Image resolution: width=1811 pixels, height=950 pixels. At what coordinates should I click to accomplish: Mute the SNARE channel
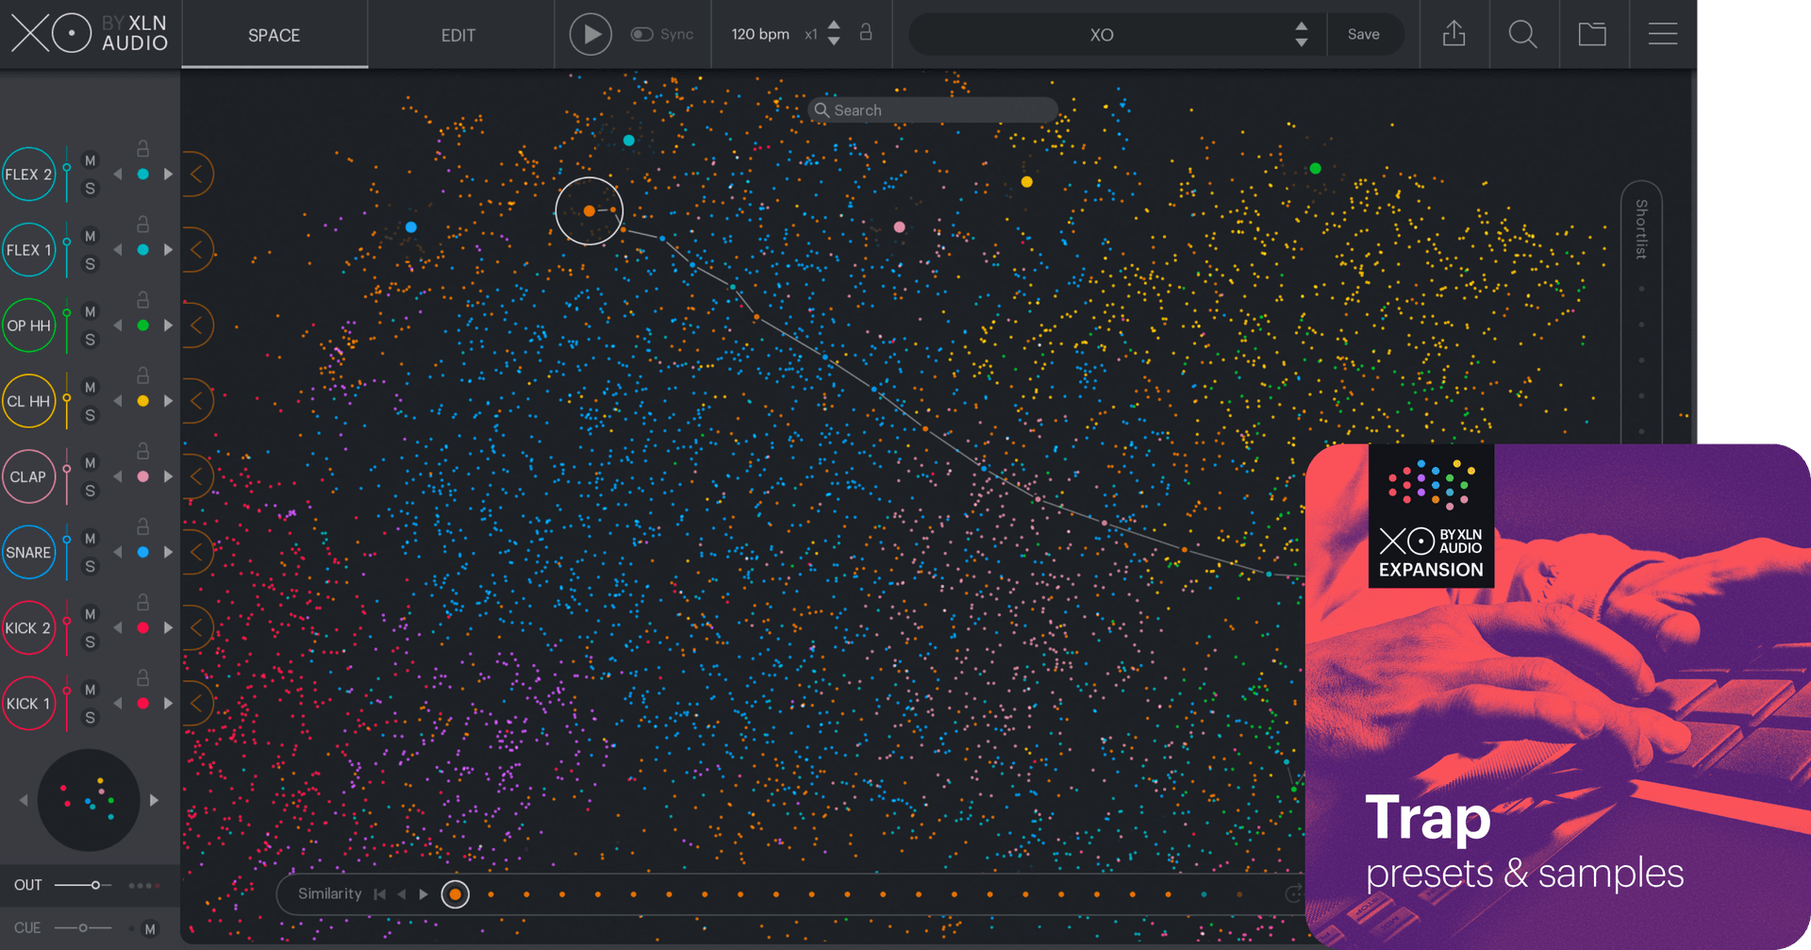[x=91, y=538]
